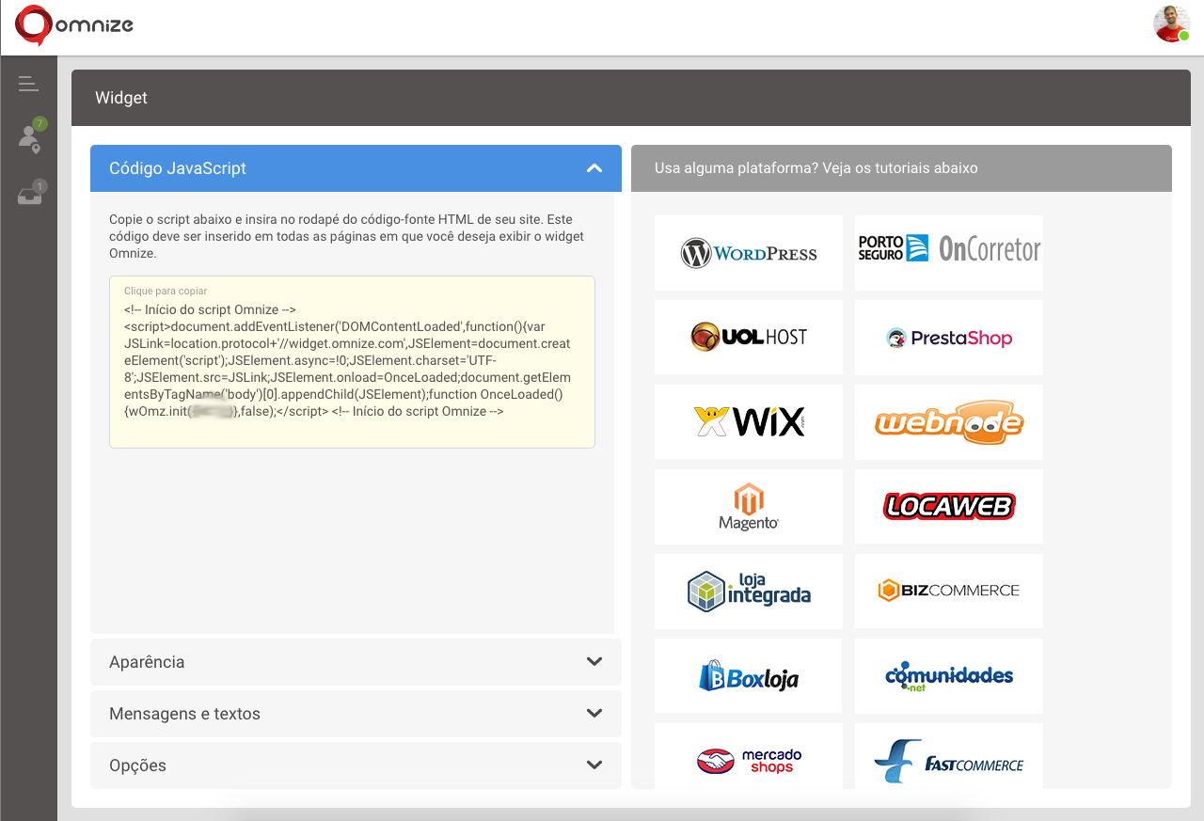1204x821 pixels.
Task: Click the Código JavaScript header title
Action: tap(178, 168)
